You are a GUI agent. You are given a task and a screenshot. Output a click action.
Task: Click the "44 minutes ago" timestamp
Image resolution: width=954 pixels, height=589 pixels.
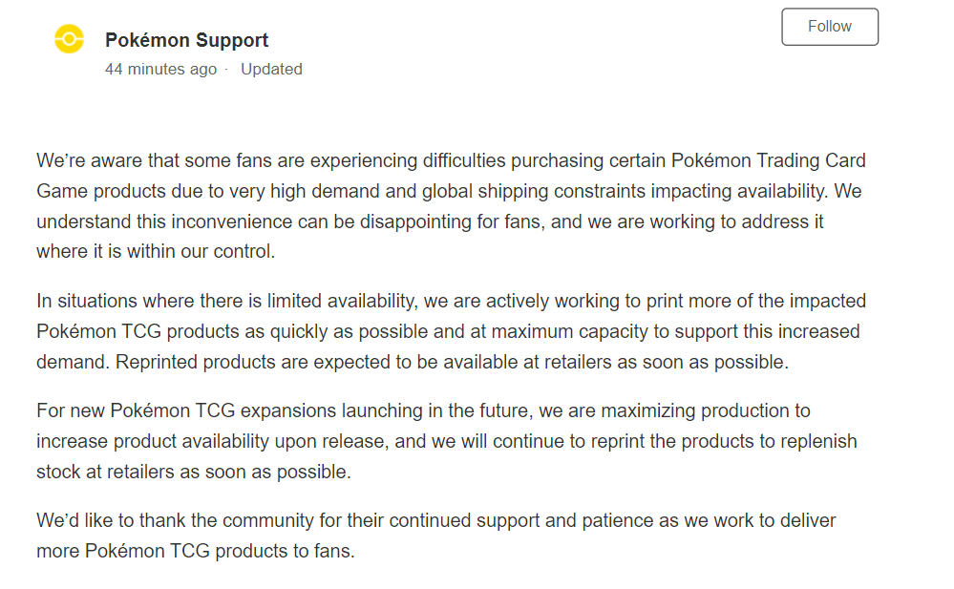(x=160, y=69)
